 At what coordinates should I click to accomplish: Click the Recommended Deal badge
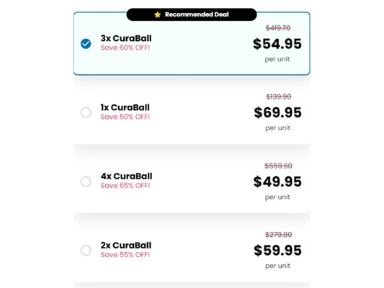coord(192,14)
